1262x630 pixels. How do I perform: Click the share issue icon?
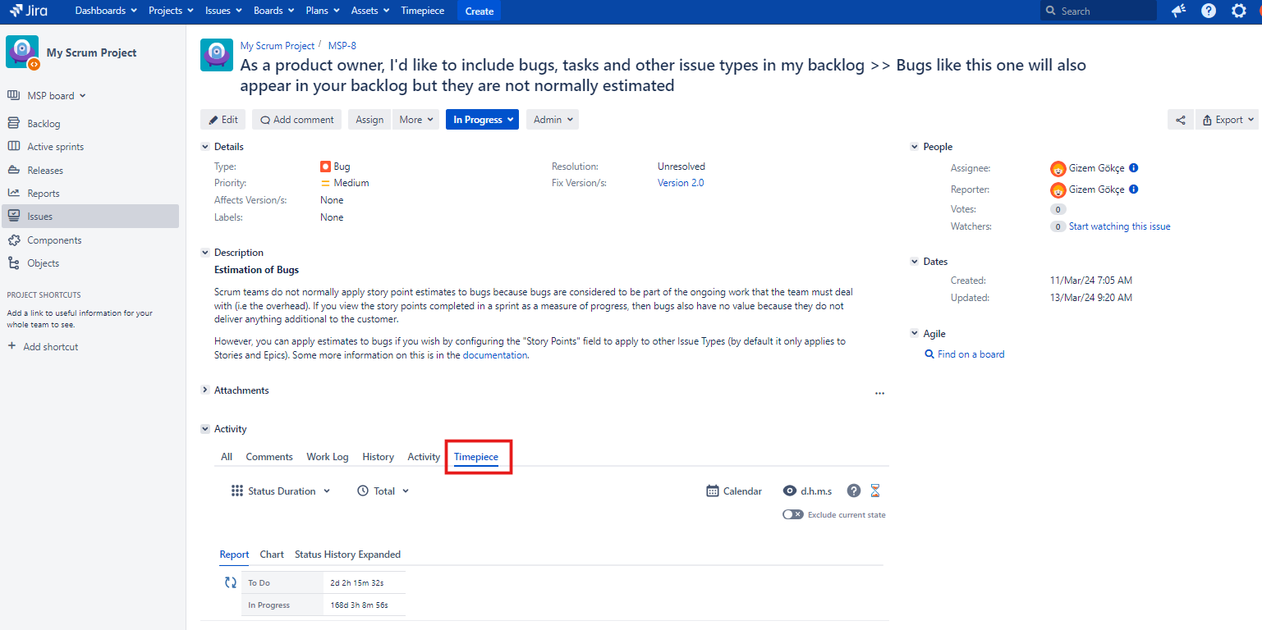click(x=1180, y=120)
